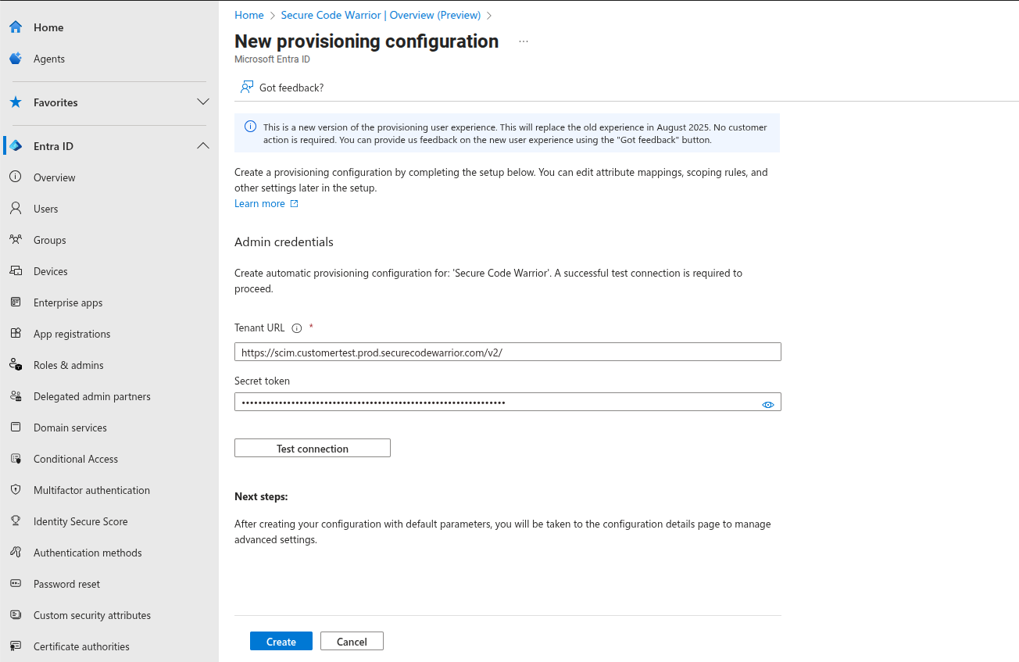Open the ellipsis more options menu

coord(524,41)
